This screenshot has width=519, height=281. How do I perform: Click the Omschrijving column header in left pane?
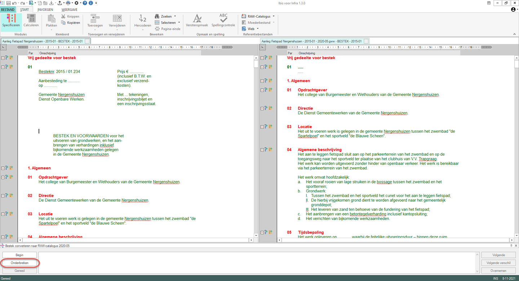click(x=48, y=53)
